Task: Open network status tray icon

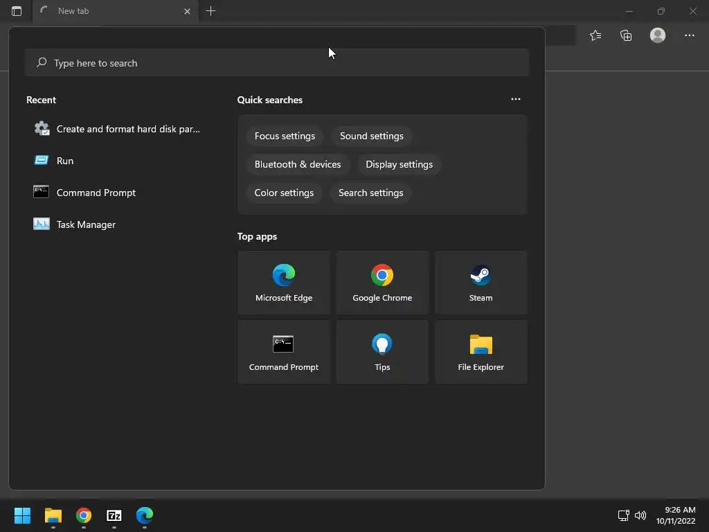Action: (624, 515)
